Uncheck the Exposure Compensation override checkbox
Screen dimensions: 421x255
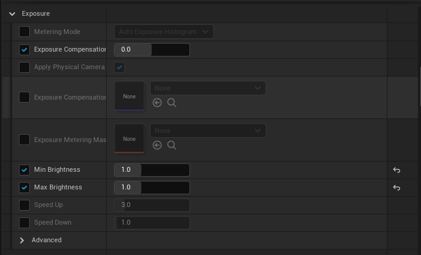24,49
